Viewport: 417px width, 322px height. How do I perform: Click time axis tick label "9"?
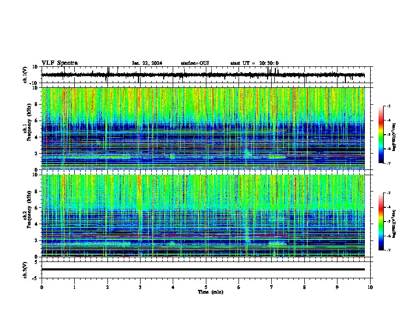click(x=337, y=287)
